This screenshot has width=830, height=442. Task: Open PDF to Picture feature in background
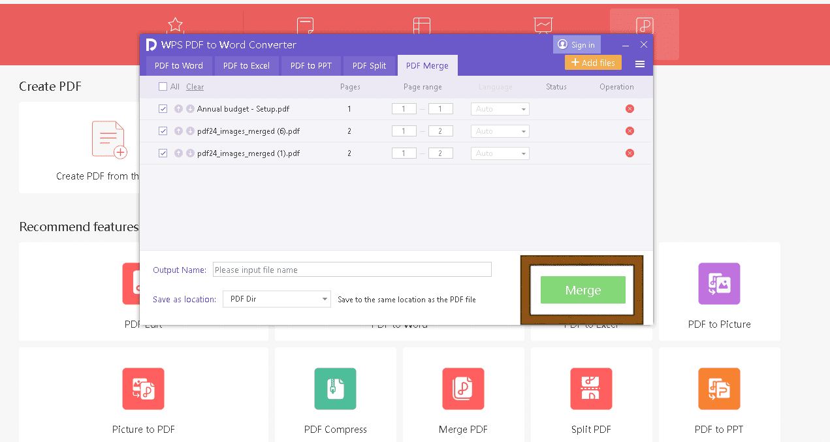719,283
